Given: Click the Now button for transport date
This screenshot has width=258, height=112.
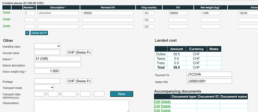Looking at the screenshot, I should click(121, 94).
